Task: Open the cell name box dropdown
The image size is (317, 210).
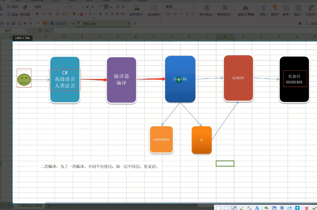Action: pos(26,30)
